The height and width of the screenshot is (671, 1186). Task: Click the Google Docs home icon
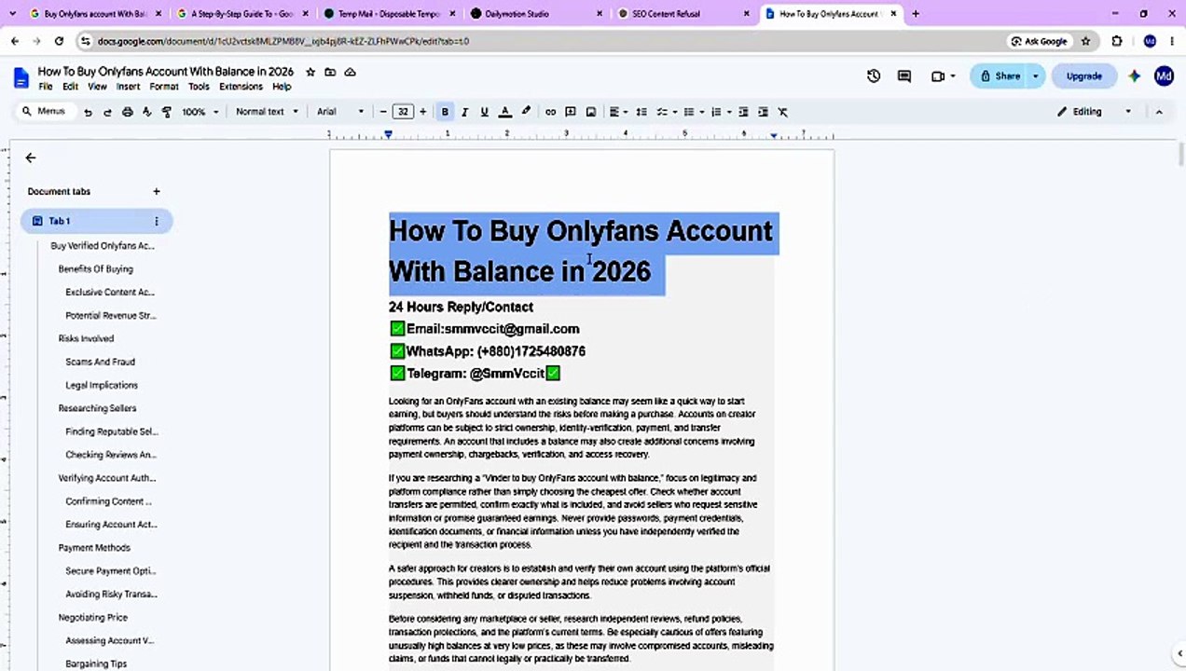pos(21,77)
